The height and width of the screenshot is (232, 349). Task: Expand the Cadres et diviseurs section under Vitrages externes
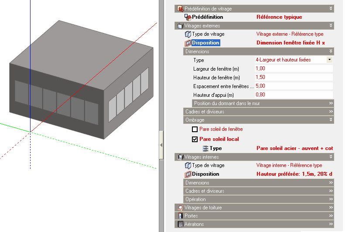tap(331, 112)
